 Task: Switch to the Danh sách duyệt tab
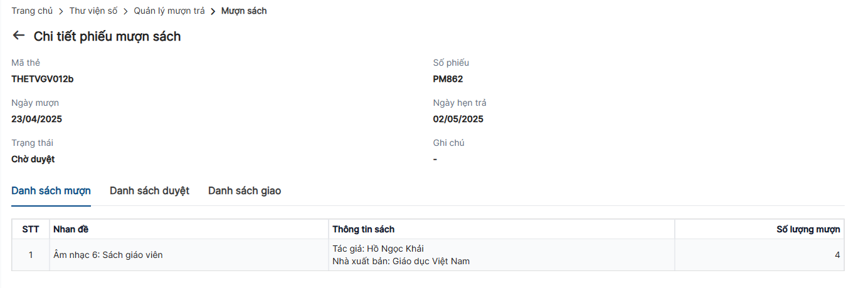click(149, 191)
